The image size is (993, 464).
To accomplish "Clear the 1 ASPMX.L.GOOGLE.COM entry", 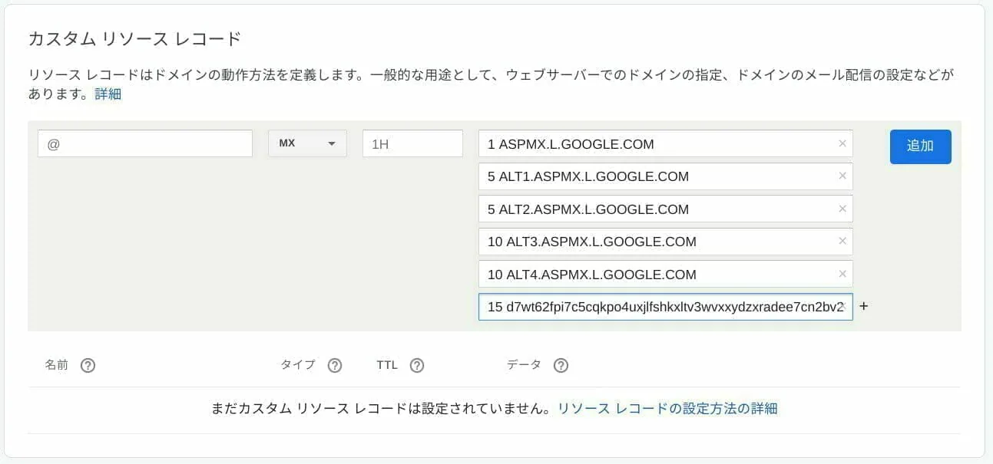I will tap(842, 143).
